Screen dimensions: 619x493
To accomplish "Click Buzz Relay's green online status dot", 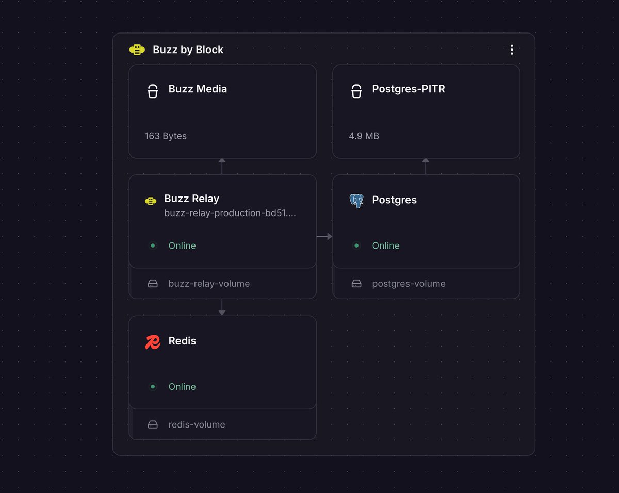I will click(153, 245).
